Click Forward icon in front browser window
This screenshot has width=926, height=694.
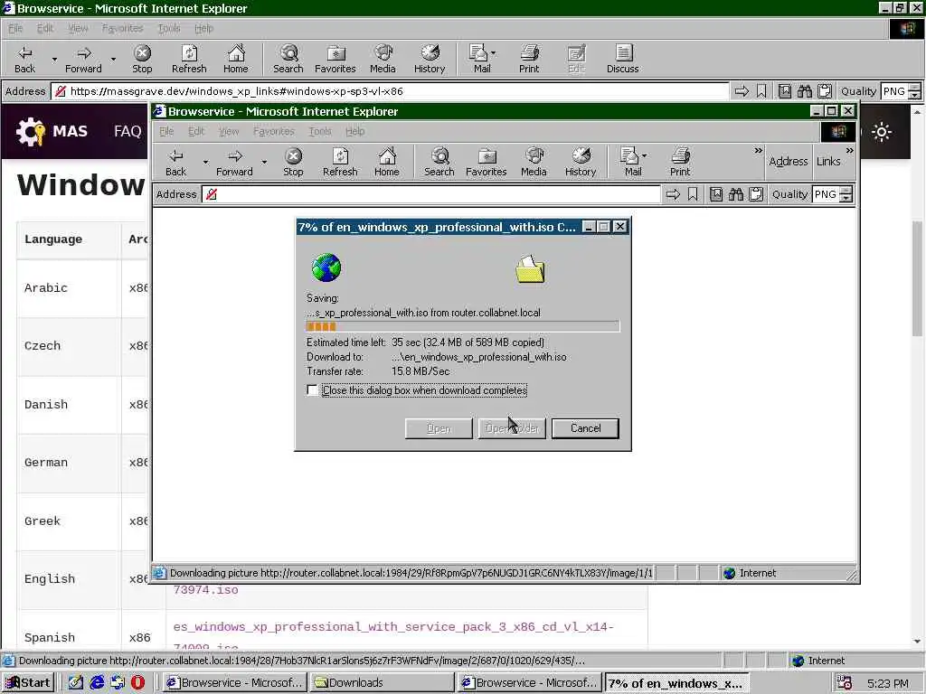click(234, 163)
